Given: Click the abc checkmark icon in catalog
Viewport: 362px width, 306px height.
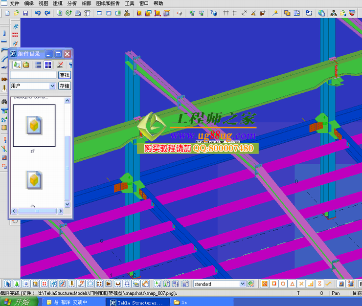Looking at the screenshot, I should (60, 65).
